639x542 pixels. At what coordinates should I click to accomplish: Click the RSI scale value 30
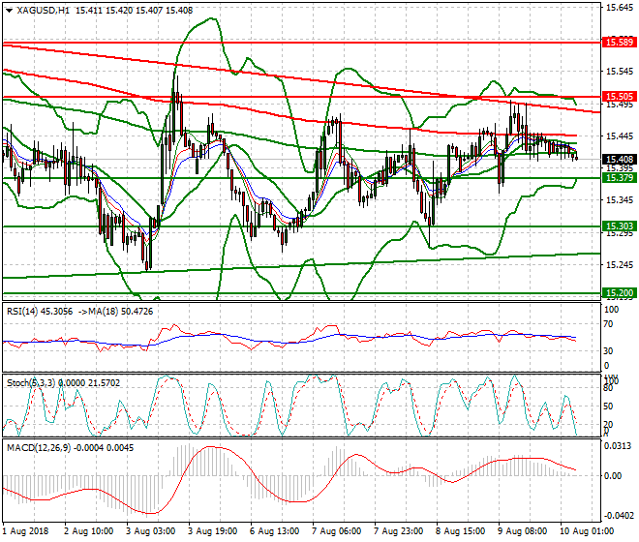click(608, 351)
